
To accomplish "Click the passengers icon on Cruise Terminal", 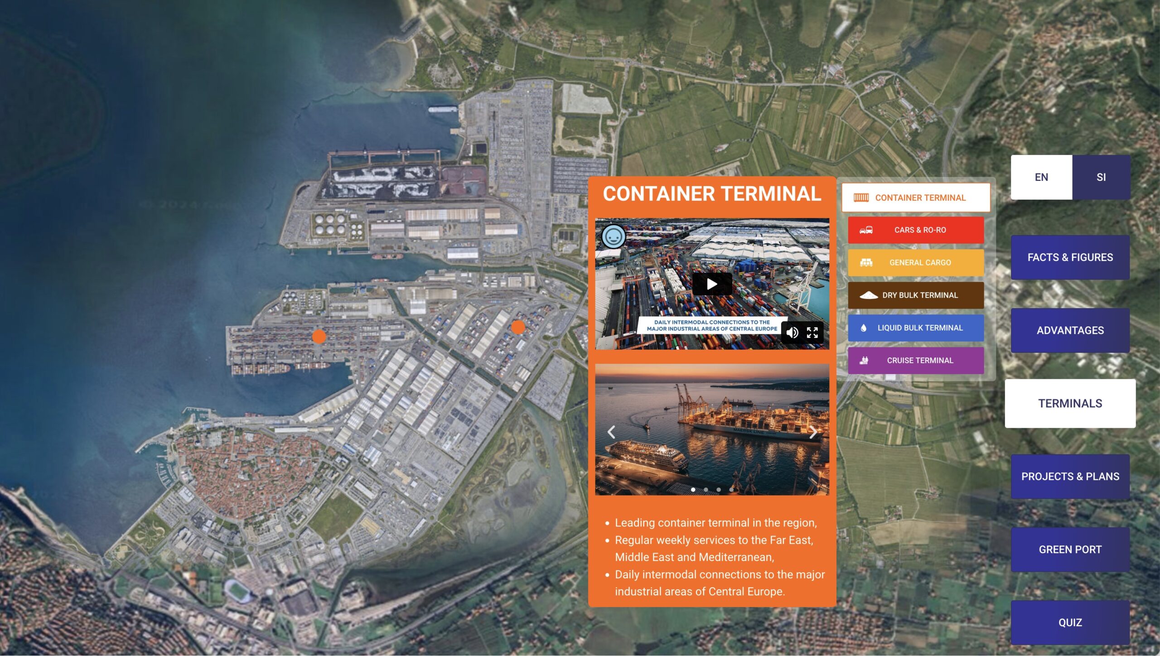I will tap(864, 361).
